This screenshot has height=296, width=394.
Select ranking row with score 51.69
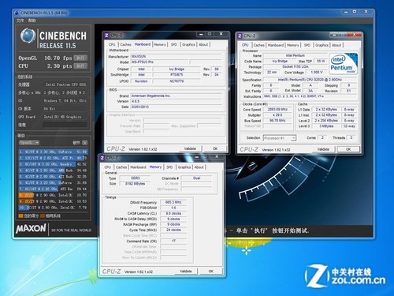coord(53,152)
